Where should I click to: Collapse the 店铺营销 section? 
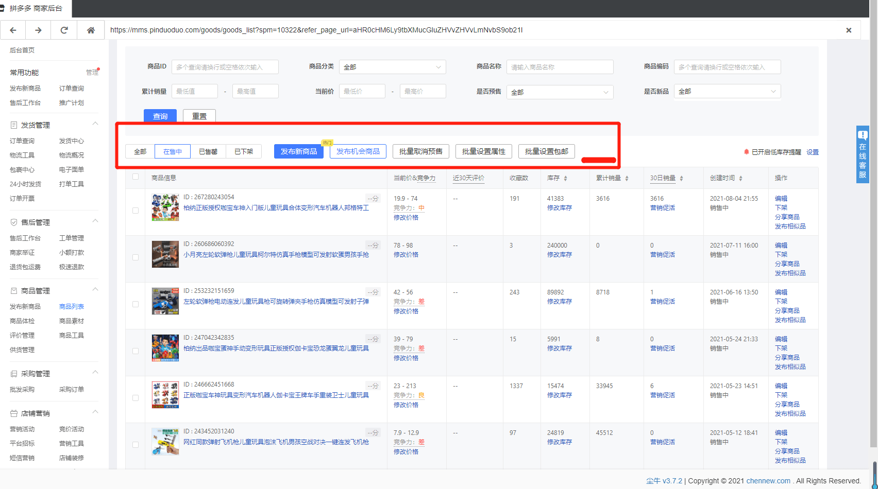[x=95, y=412]
